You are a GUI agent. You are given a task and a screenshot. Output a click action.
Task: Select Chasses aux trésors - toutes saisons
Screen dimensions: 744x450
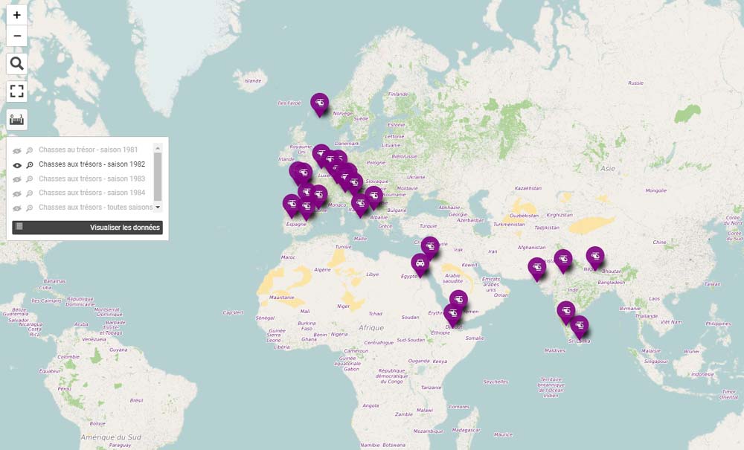pos(95,208)
